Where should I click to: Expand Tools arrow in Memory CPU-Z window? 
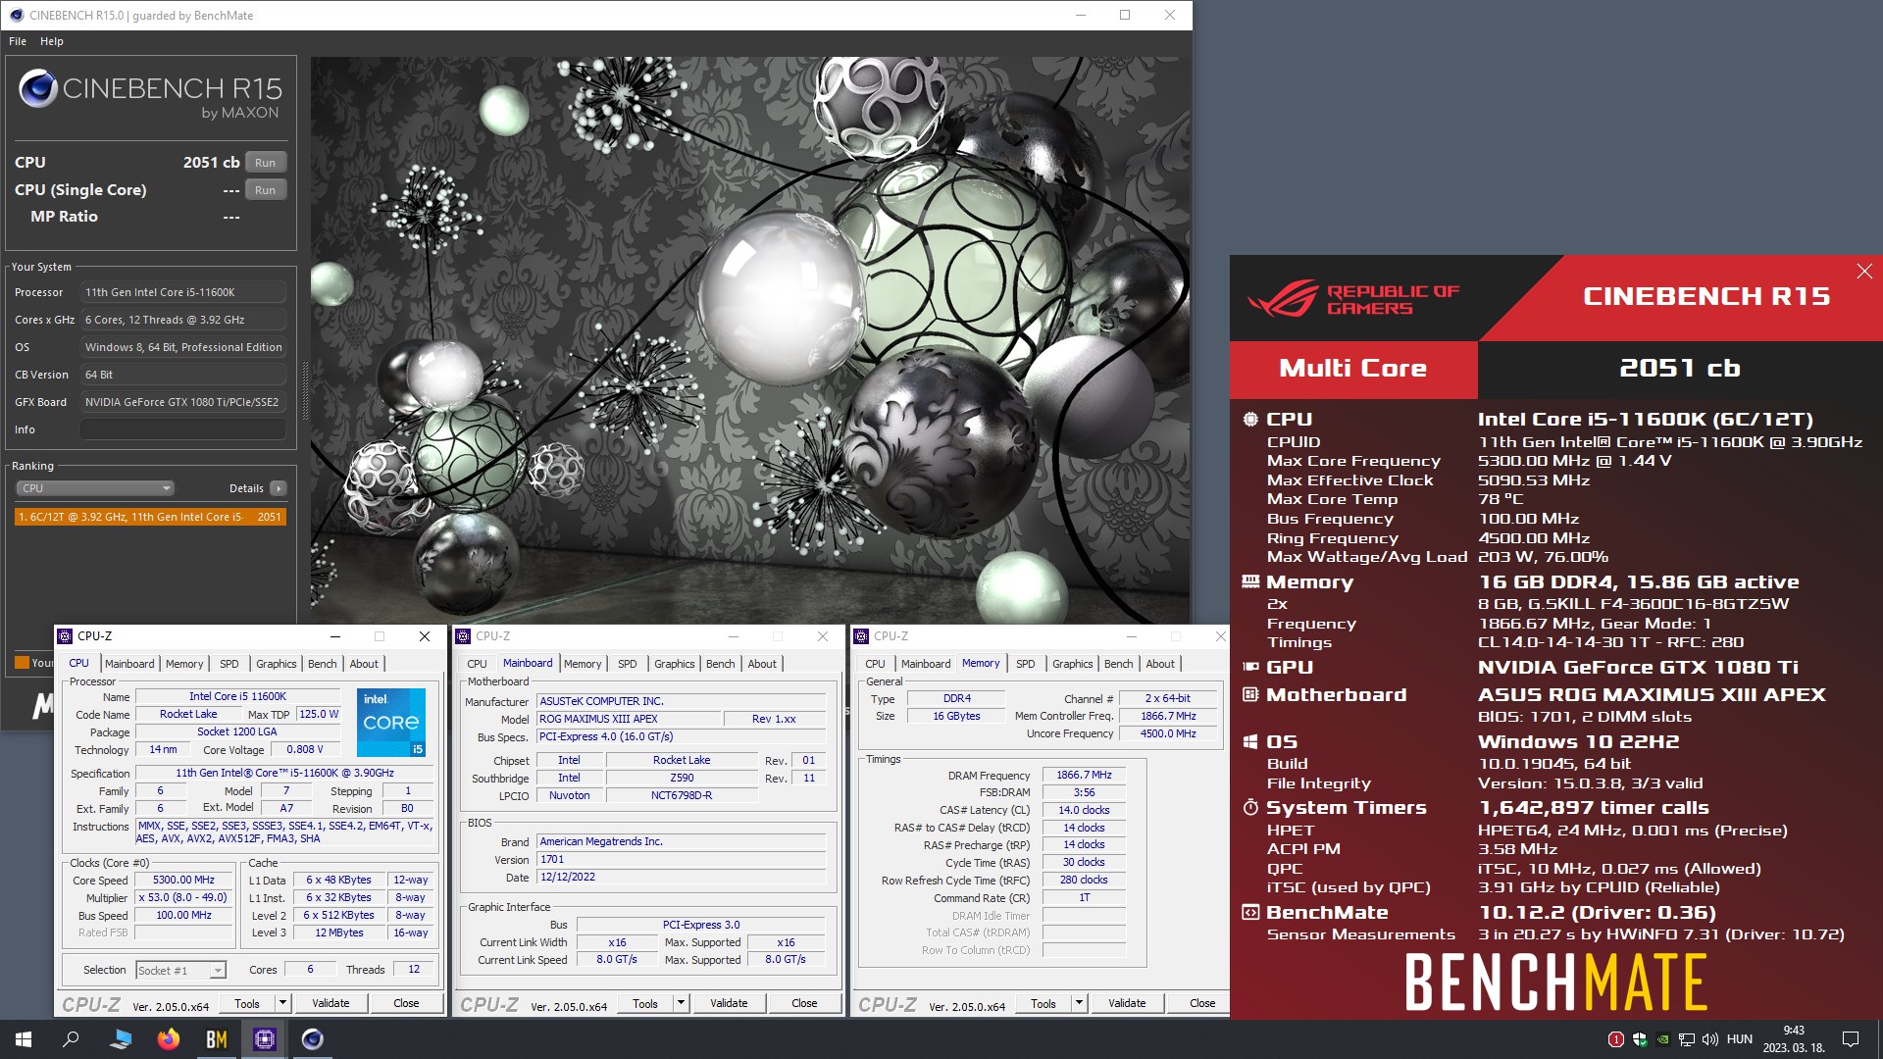(x=1079, y=1003)
